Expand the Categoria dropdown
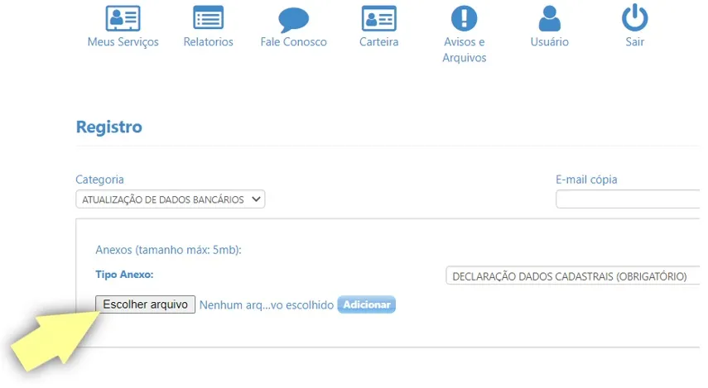This screenshot has height=388, width=708. click(170, 199)
